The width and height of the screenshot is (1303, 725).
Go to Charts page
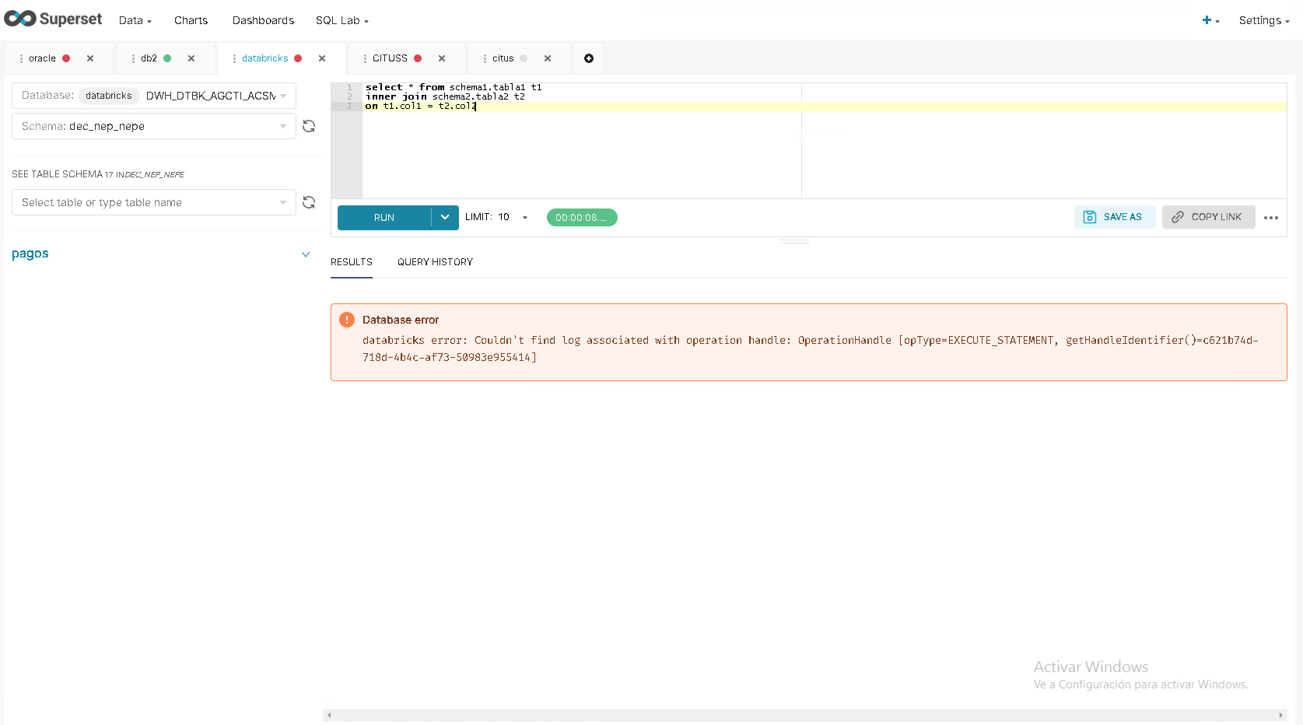191,20
